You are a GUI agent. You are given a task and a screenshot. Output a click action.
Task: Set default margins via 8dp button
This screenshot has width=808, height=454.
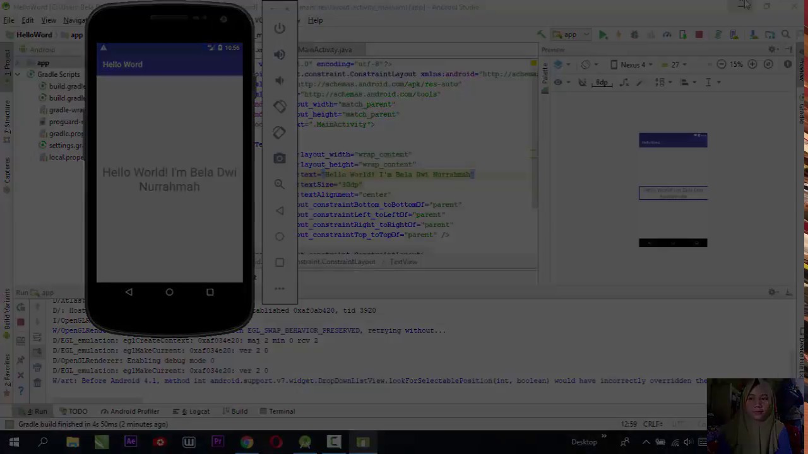pyautogui.click(x=602, y=83)
